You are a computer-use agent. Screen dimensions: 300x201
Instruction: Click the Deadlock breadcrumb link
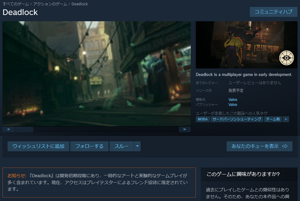[x=80, y=4]
